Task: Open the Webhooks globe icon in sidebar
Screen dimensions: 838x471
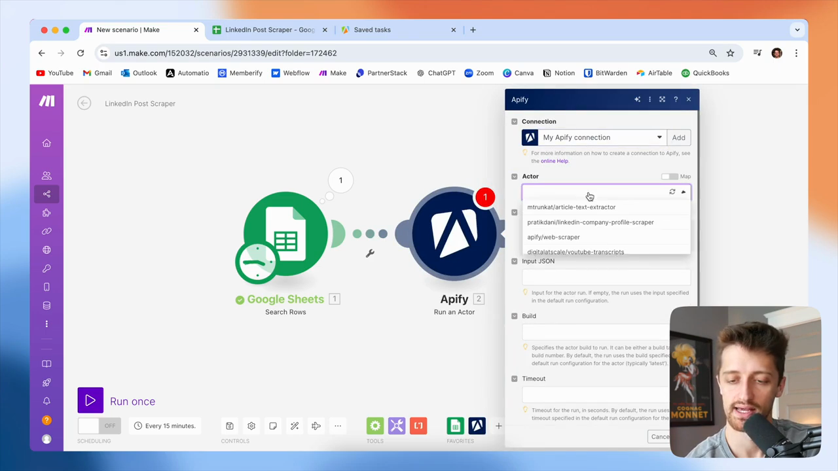Action: pyautogui.click(x=46, y=250)
